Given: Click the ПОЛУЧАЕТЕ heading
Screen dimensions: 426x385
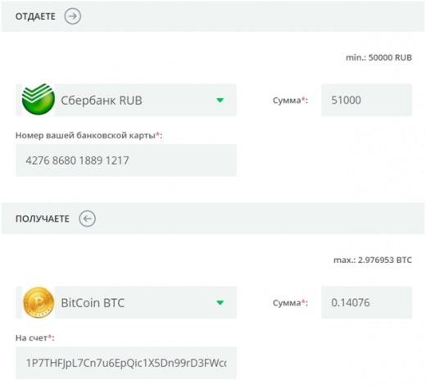Looking at the screenshot, I should tap(43, 219).
